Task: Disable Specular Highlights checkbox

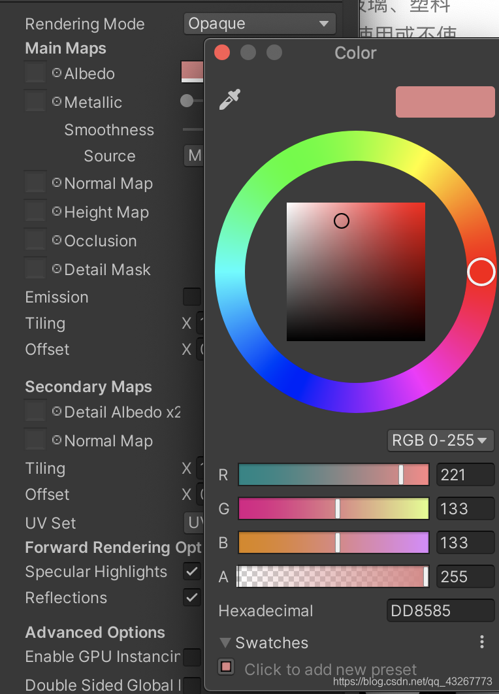Action: coord(192,571)
